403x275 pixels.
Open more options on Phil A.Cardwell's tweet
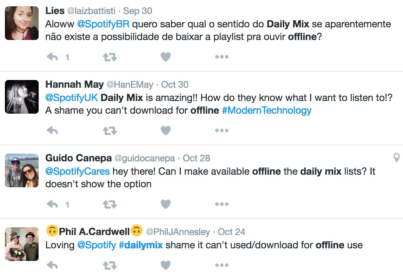tap(221, 265)
